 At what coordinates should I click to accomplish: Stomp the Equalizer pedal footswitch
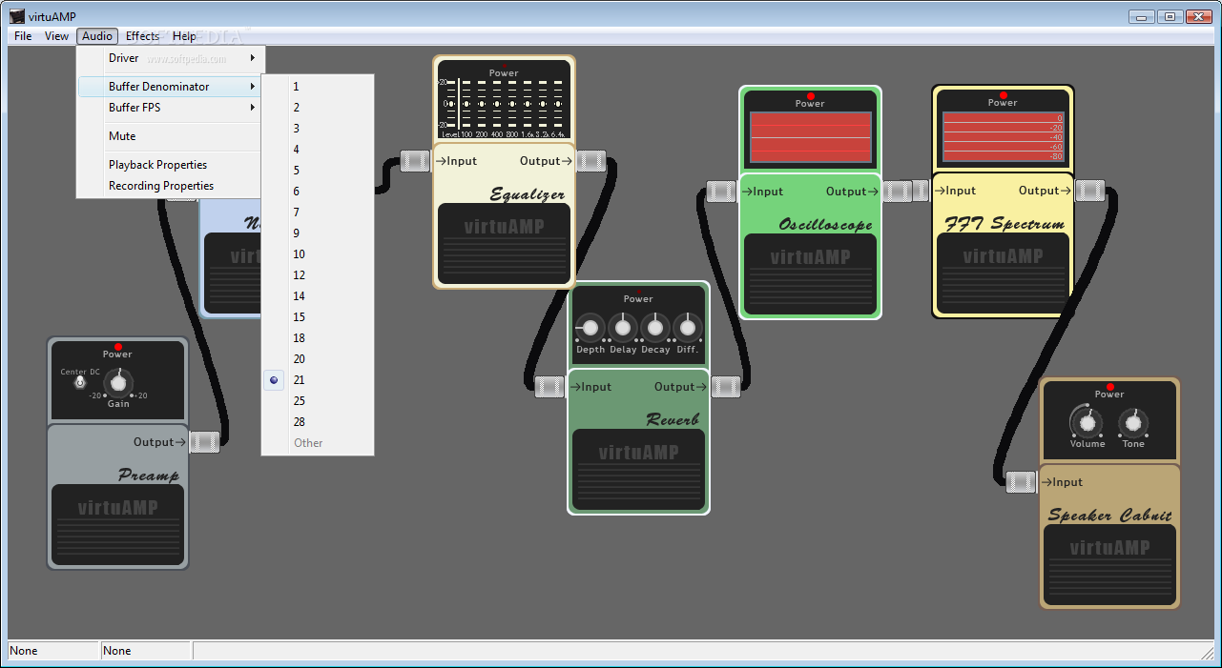click(504, 244)
